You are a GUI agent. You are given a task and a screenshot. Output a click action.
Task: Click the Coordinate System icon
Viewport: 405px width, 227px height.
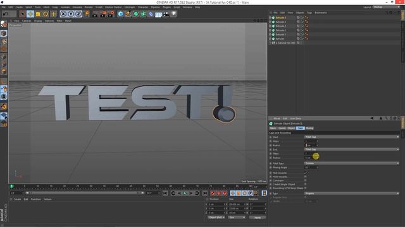pos(86,14)
